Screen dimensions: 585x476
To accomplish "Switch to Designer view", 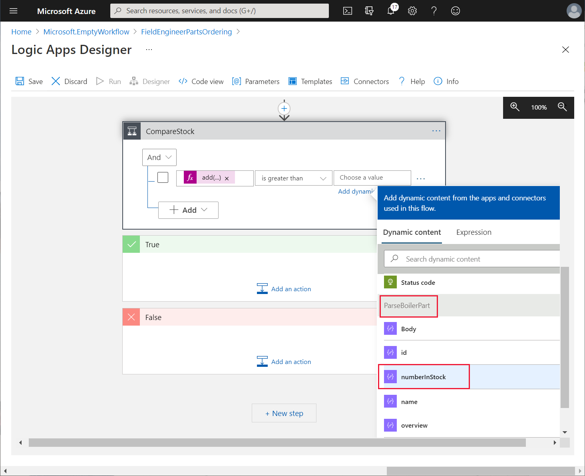I will point(150,82).
